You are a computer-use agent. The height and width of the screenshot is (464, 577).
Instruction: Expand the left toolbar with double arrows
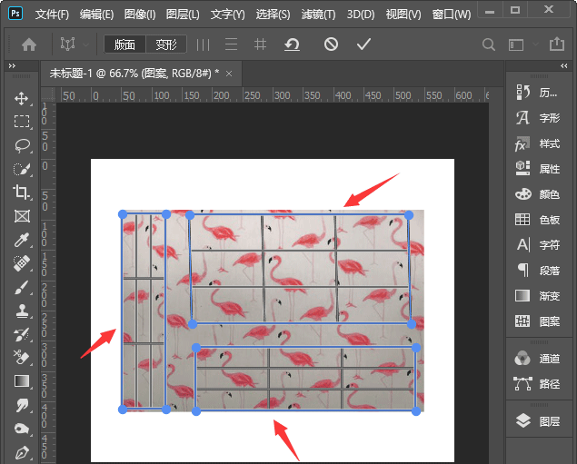(12, 66)
